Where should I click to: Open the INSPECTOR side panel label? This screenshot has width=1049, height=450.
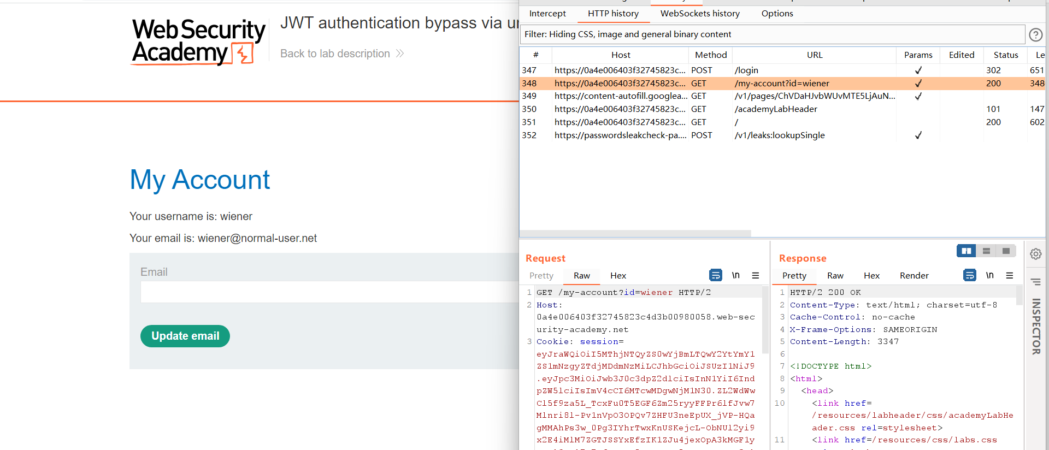1035,326
